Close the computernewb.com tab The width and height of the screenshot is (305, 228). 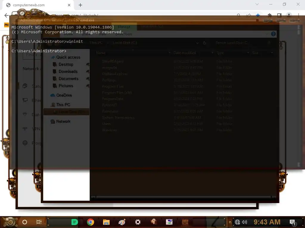click(69, 5)
